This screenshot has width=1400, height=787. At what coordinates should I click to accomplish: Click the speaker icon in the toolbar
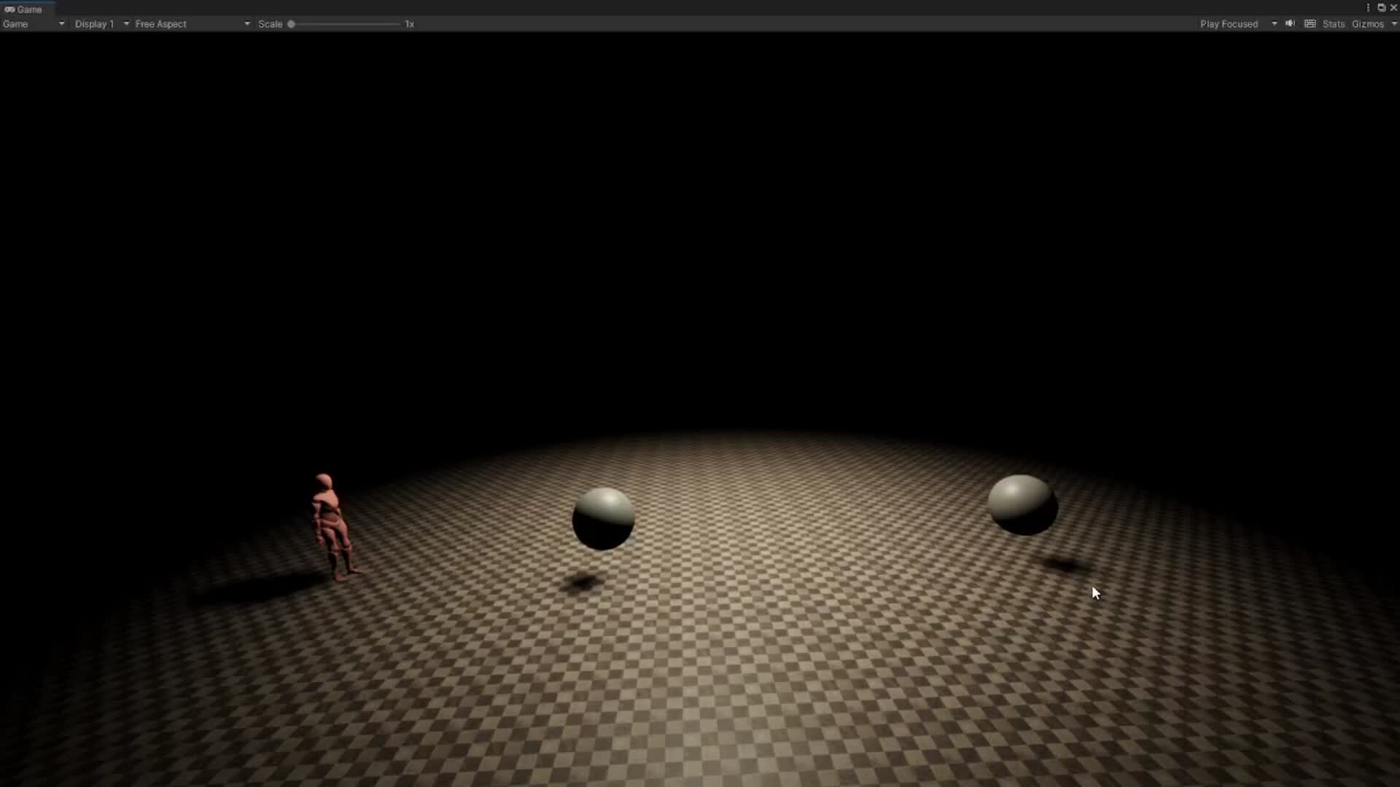1290,23
